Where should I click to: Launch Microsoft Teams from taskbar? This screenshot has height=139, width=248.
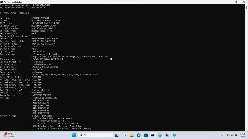pos(125,135)
